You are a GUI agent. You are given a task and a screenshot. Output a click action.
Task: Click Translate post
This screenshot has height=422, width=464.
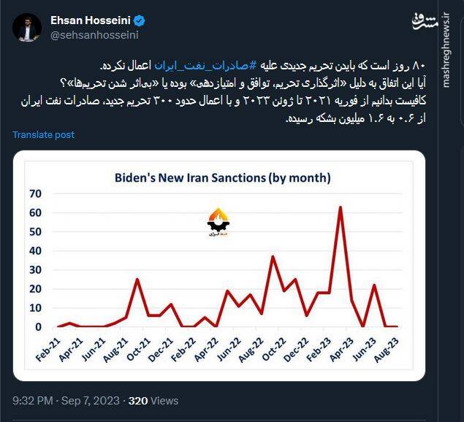[44, 134]
